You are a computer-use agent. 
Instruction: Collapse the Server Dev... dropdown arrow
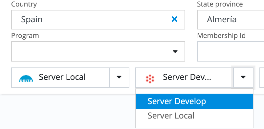(x=243, y=78)
